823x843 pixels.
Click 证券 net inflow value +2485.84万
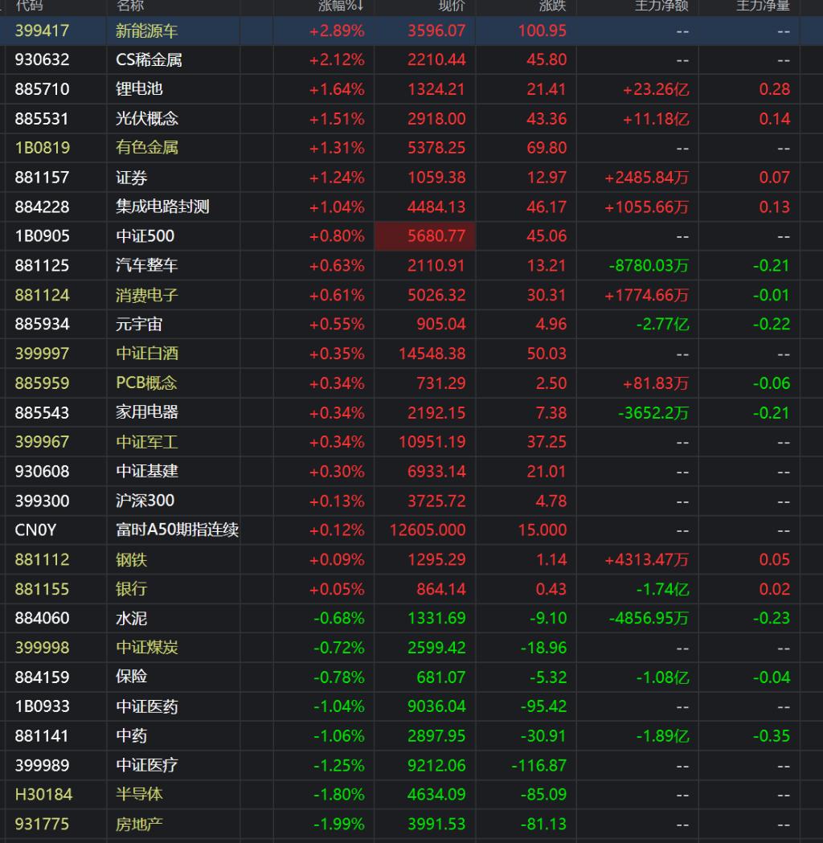pos(646,178)
